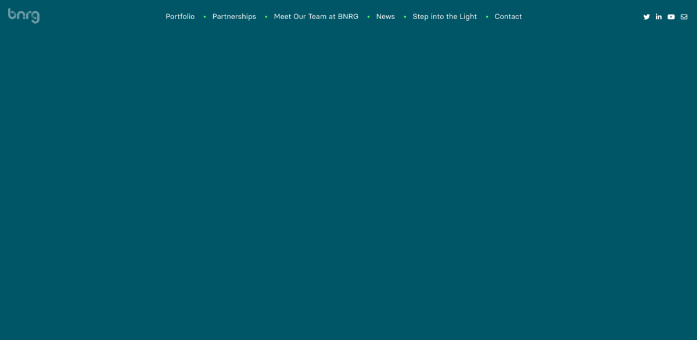Image resolution: width=697 pixels, height=340 pixels.
Task: Click green dot between News and Step into the Light
Action: pos(405,17)
